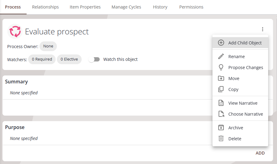Open the Process Owner None chip
The height and width of the screenshot is (164, 277).
[x=48, y=46]
